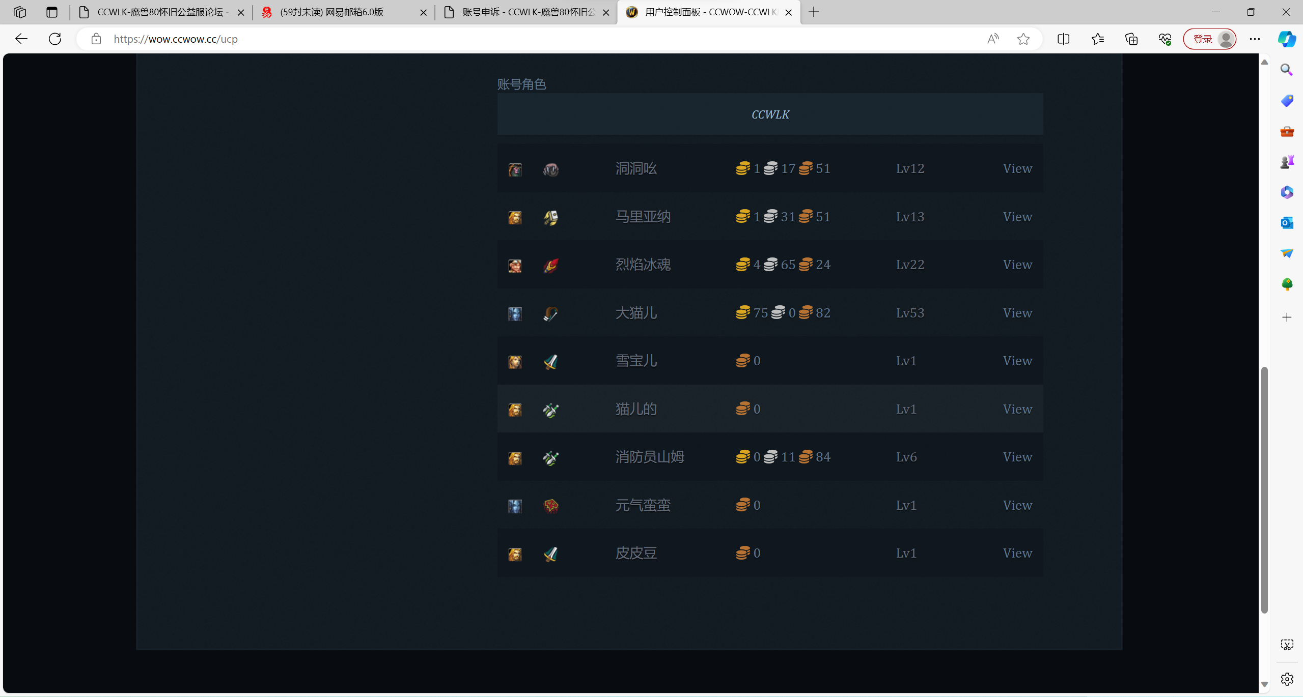1303x697 pixels.
Task: Open Outlook from the Edge sidebar
Action: [1287, 222]
